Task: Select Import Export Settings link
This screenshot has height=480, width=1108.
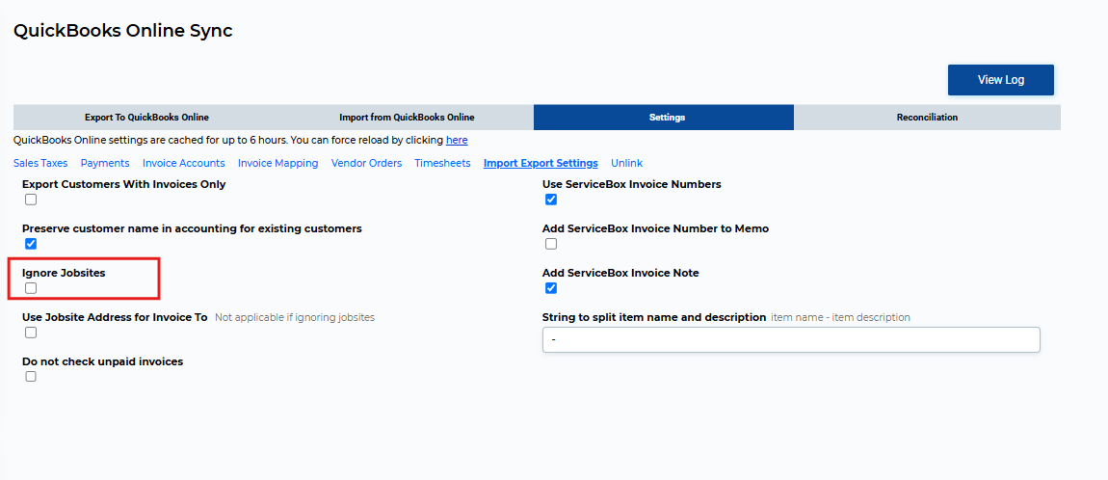Action: tap(541, 163)
